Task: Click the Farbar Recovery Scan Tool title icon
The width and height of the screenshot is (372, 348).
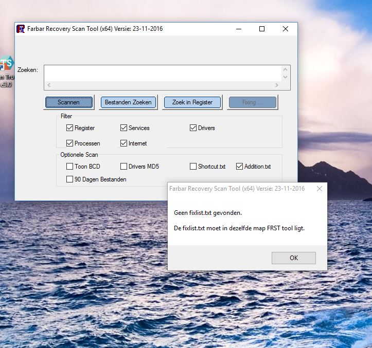Action: click(21, 29)
